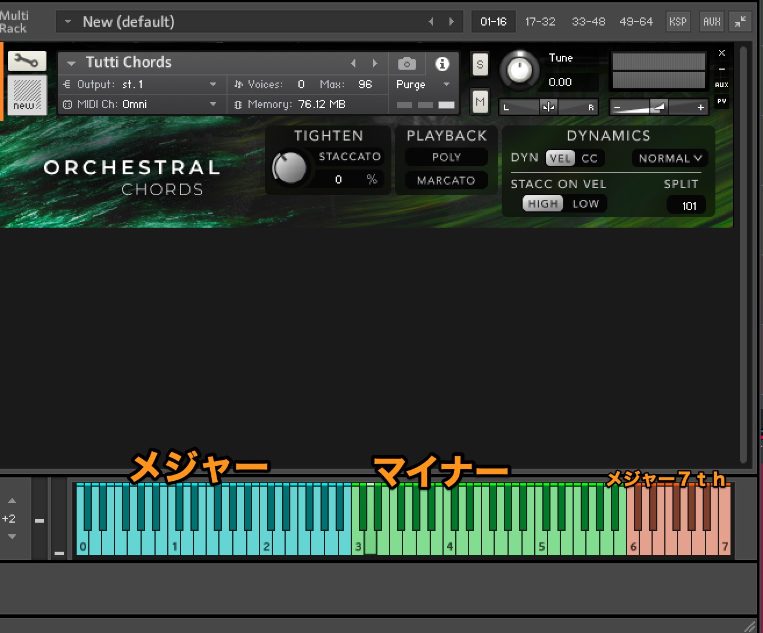This screenshot has height=633, width=763.
Task: Go to next instrument preset arrow
Action: pos(375,63)
